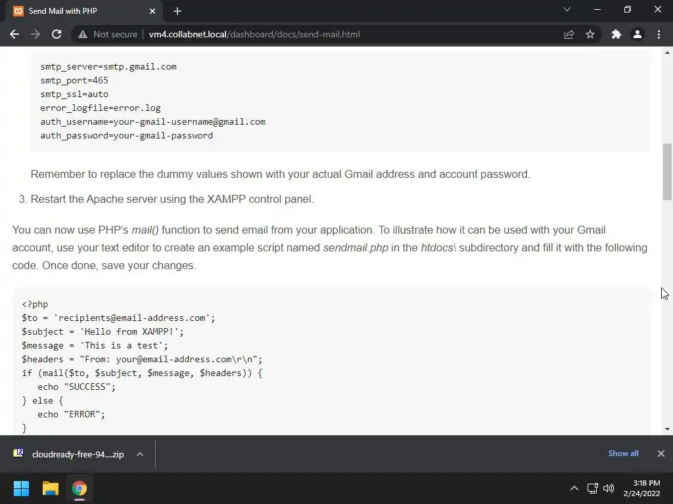
Task: Show hidden system tray icons
Action: (574, 488)
